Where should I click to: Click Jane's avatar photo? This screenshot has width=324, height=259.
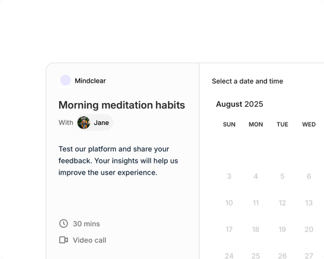pos(84,122)
